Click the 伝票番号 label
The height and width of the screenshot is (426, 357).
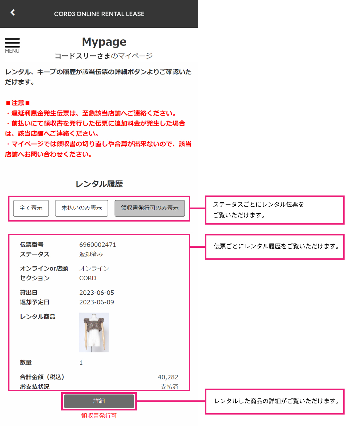tap(32, 245)
